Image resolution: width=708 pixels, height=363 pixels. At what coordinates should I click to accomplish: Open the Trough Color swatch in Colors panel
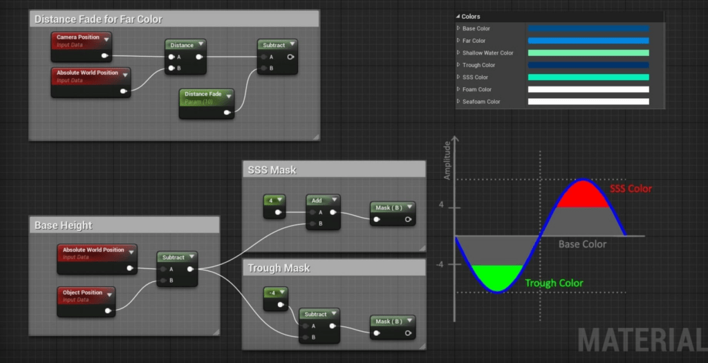coord(588,65)
